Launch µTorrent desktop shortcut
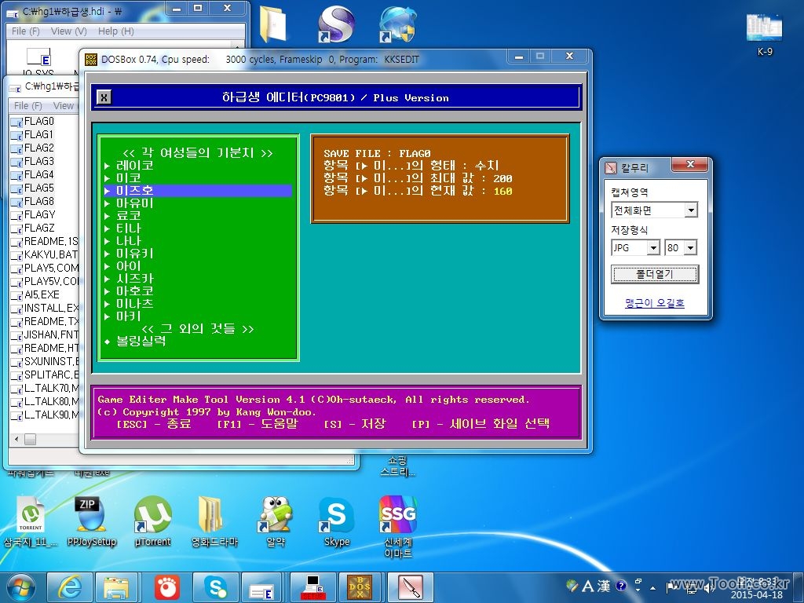 click(x=152, y=521)
